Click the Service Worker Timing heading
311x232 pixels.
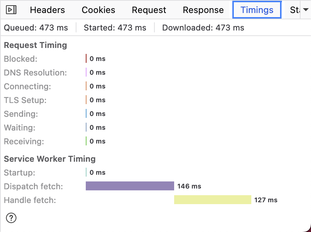tap(50, 159)
